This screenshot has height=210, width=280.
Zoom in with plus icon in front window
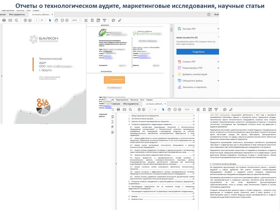point(180,109)
